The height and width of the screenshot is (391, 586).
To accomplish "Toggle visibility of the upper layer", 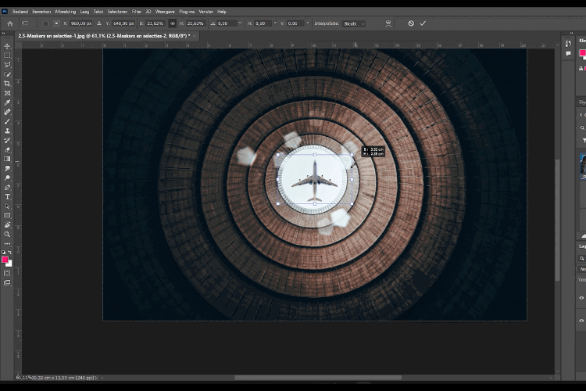I will [581, 298].
